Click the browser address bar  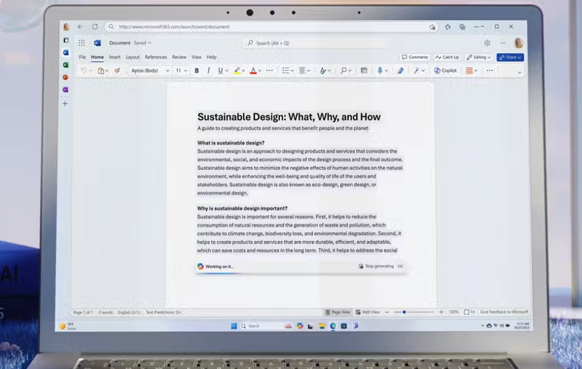pyautogui.click(x=271, y=27)
